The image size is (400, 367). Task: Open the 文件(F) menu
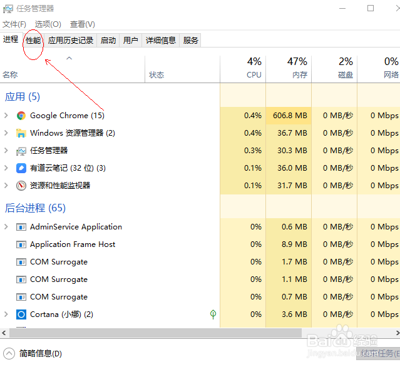click(14, 24)
